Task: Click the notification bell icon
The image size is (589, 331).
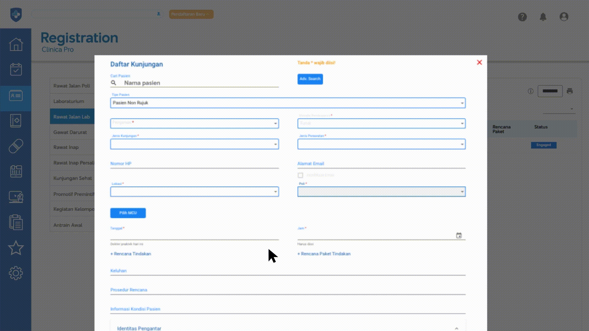Action: (543, 17)
